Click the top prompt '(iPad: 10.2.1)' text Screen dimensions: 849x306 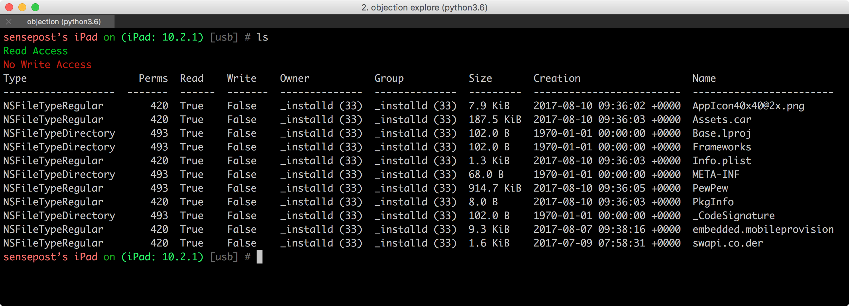tap(162, 37)
